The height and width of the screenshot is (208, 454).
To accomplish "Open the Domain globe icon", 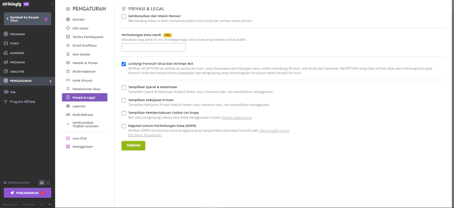I will click(x=68, y=19).
